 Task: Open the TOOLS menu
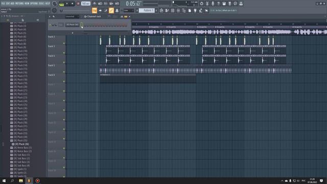(x=42, y=4)
